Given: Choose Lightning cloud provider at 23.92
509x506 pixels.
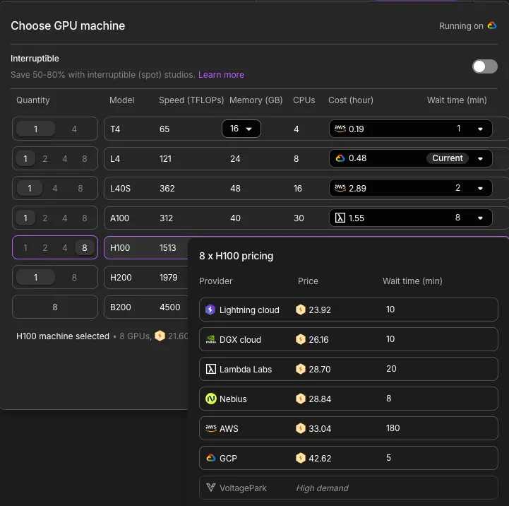Looking at the screenshot, I should [x=348, y=310].
